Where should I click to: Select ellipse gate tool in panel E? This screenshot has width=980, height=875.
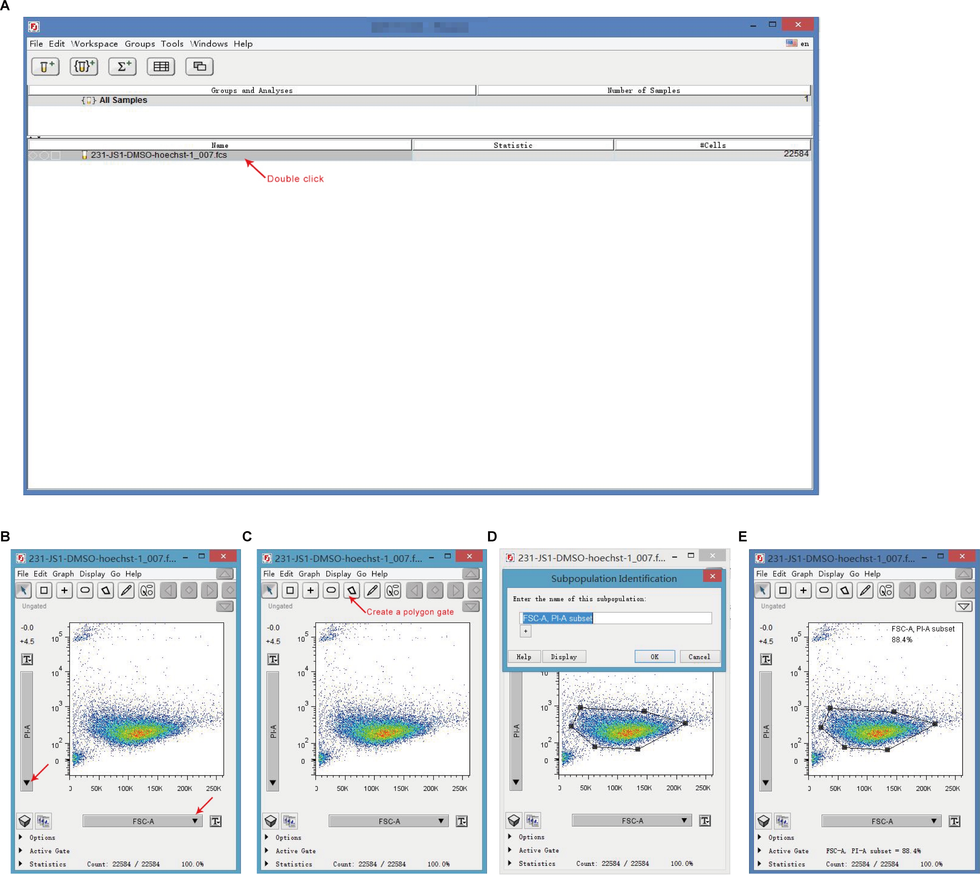click(823, 590)
